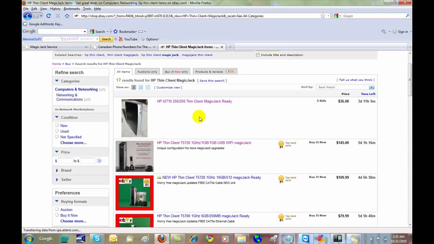Open Google Chrome from the taskbar
Screen dimensions: 434x244
[210, 239]
